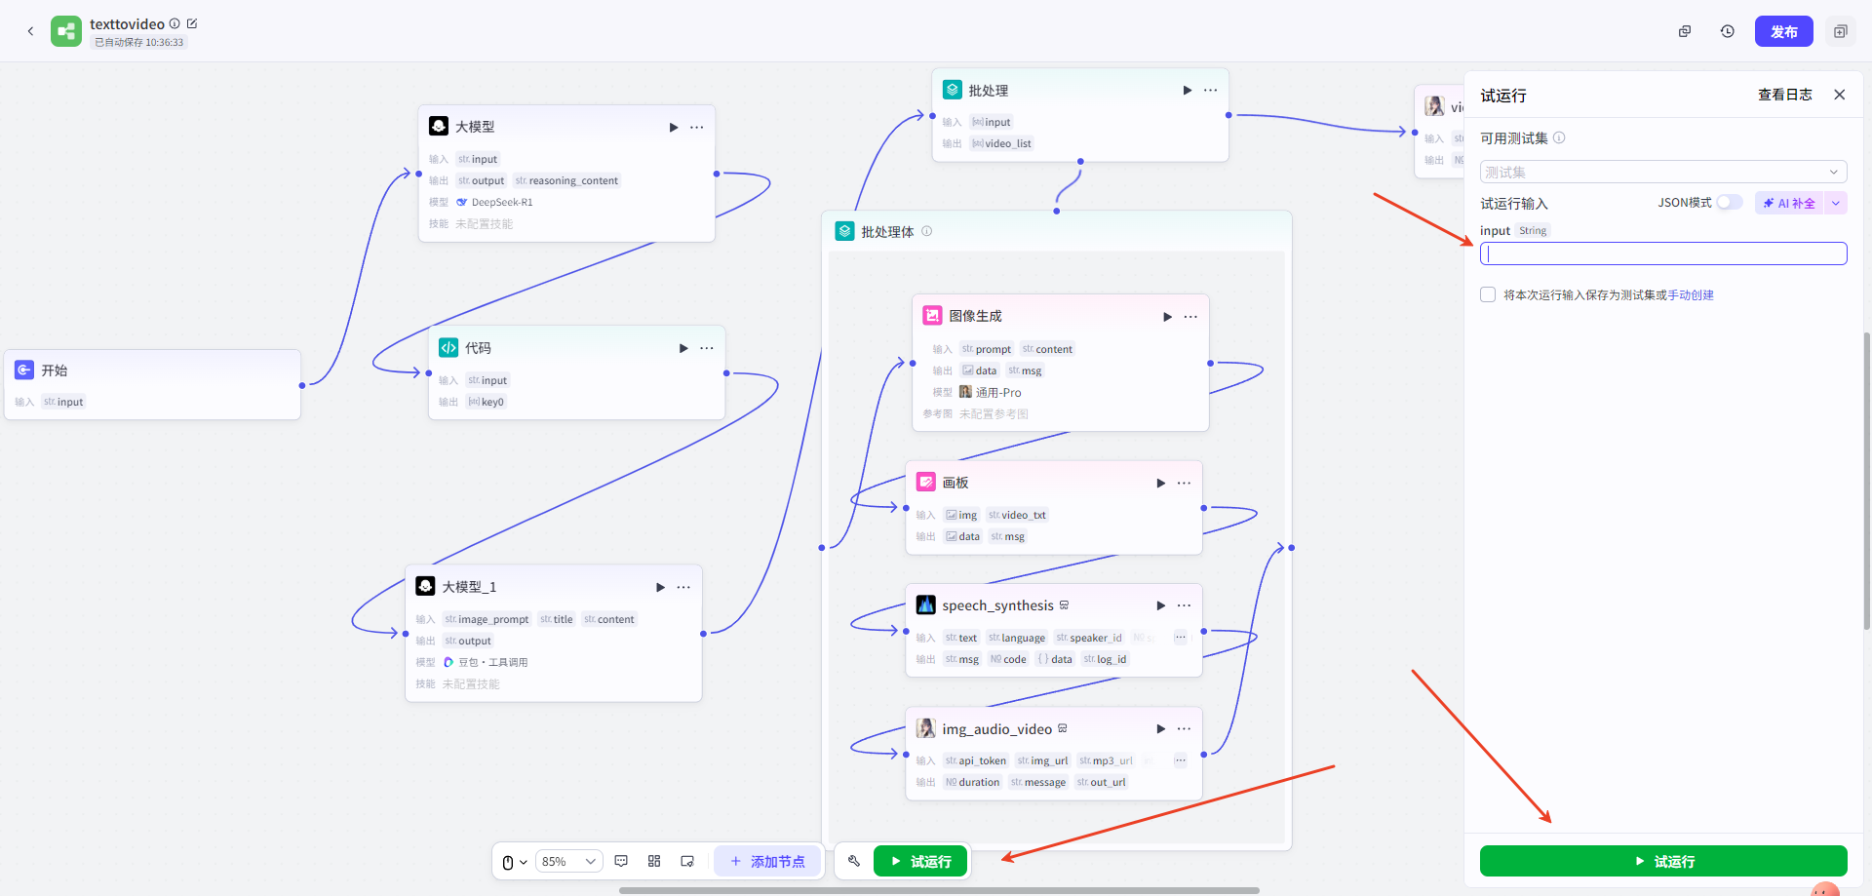This screenshot has width=1872, height=896.
Task: Click the debug wrench icon in bottom toolbar
Action: [854, 861]
